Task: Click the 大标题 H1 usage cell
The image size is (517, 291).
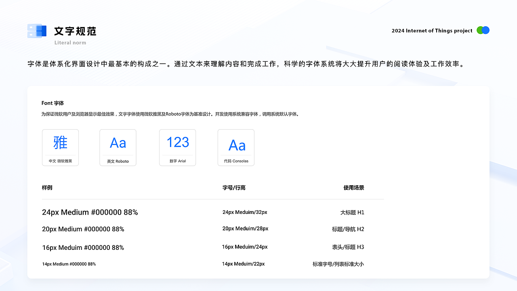Action: [352, 212]
